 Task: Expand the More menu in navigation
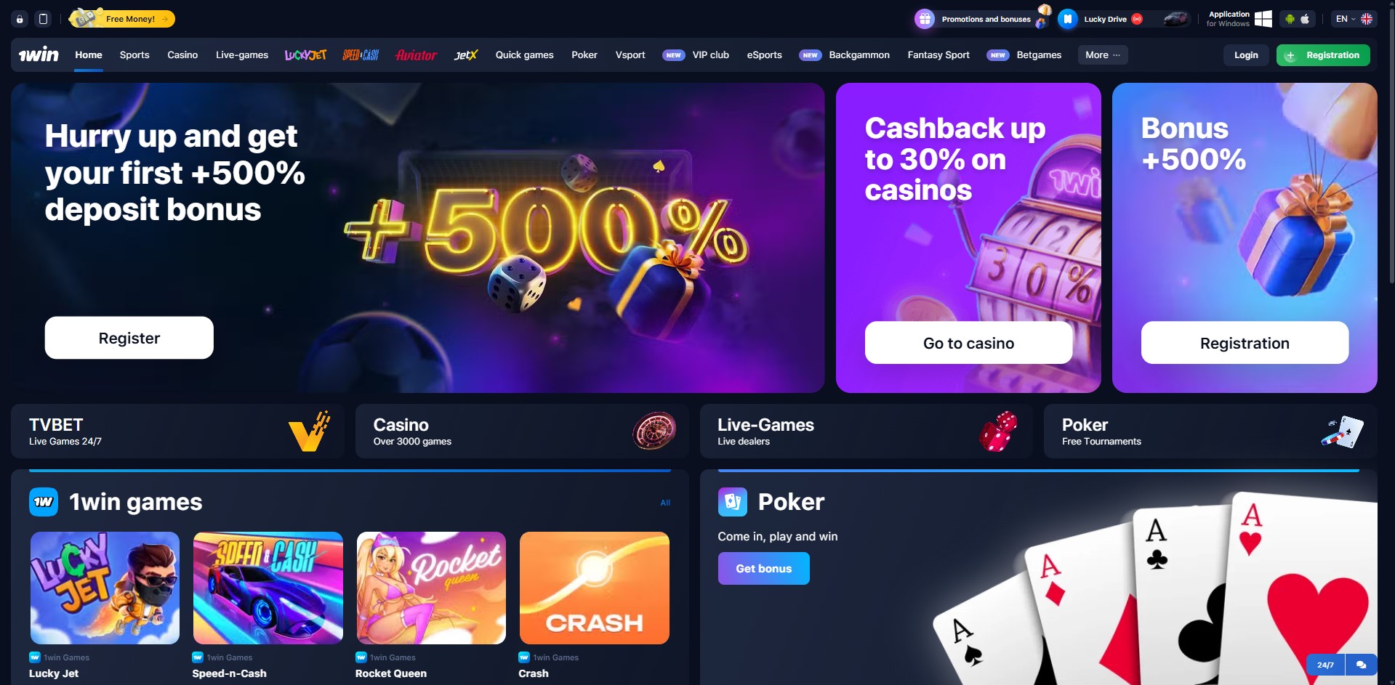click(1103, 55)
